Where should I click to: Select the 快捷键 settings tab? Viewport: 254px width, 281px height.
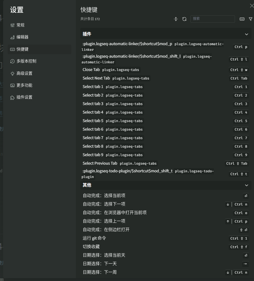click(22, 49)
